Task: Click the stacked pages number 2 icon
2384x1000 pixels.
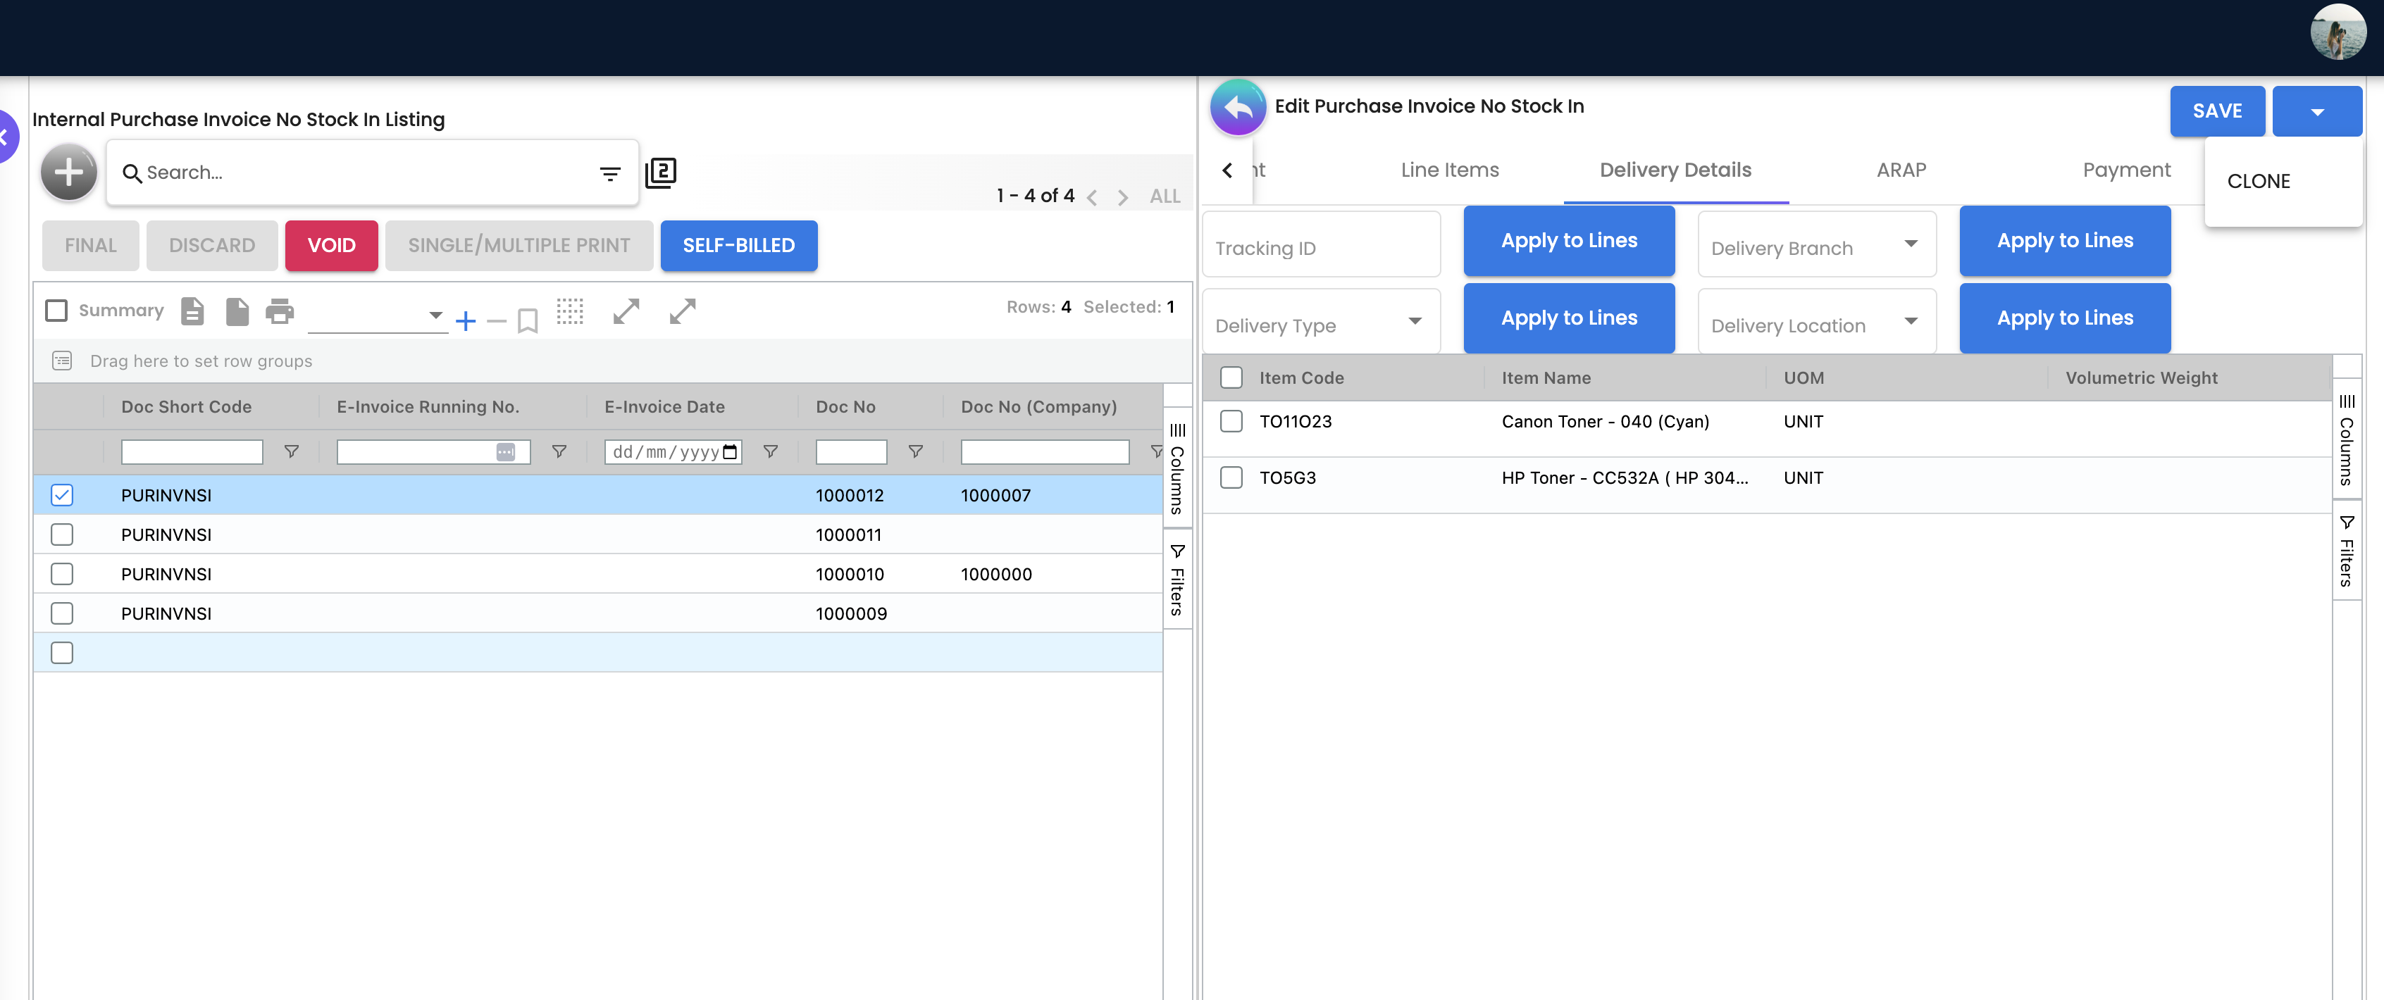Action: [x=661, y=173]
